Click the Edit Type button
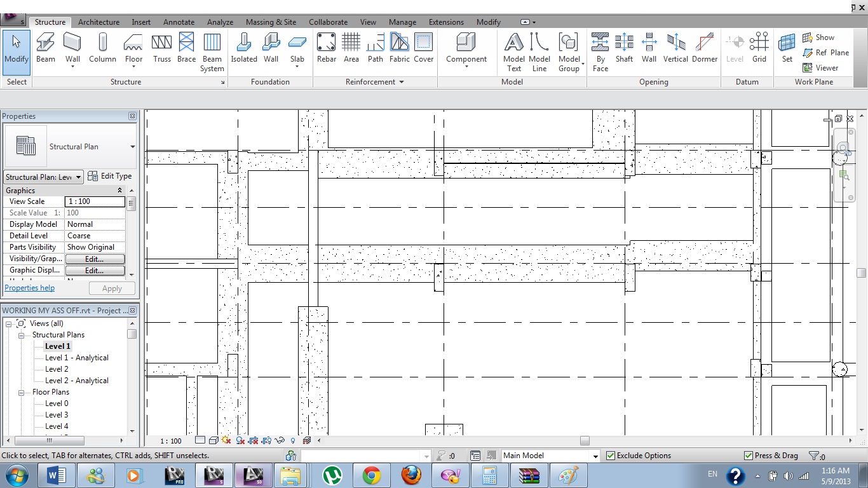The image size is (868, 488). 110,176
